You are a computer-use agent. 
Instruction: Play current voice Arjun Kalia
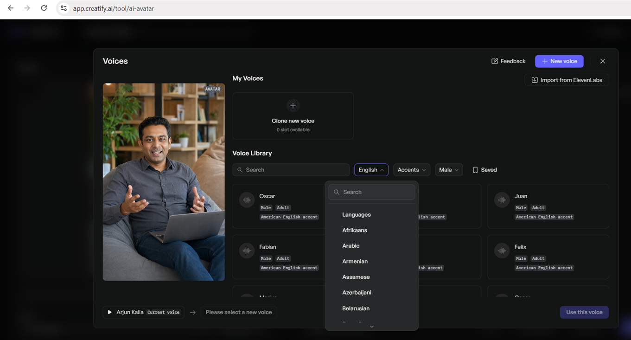110,312
